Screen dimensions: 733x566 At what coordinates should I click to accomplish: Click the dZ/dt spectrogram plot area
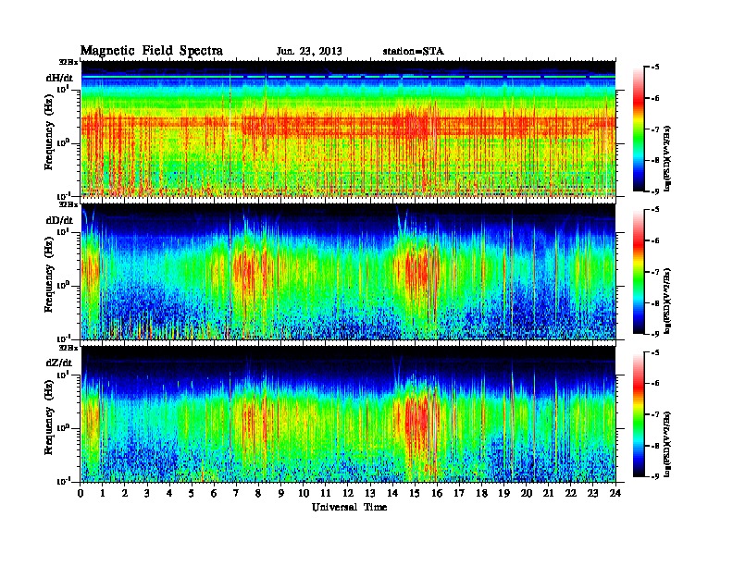click(x=348, y=414)
